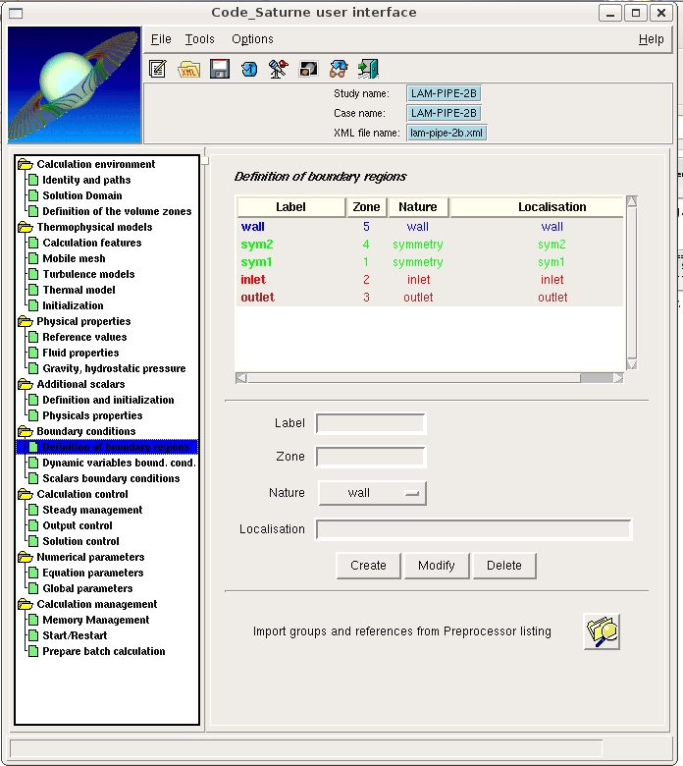The height and width of the screenshot is (766, 683).
Task: Focus the Zone input field
Action: [371, 457]
